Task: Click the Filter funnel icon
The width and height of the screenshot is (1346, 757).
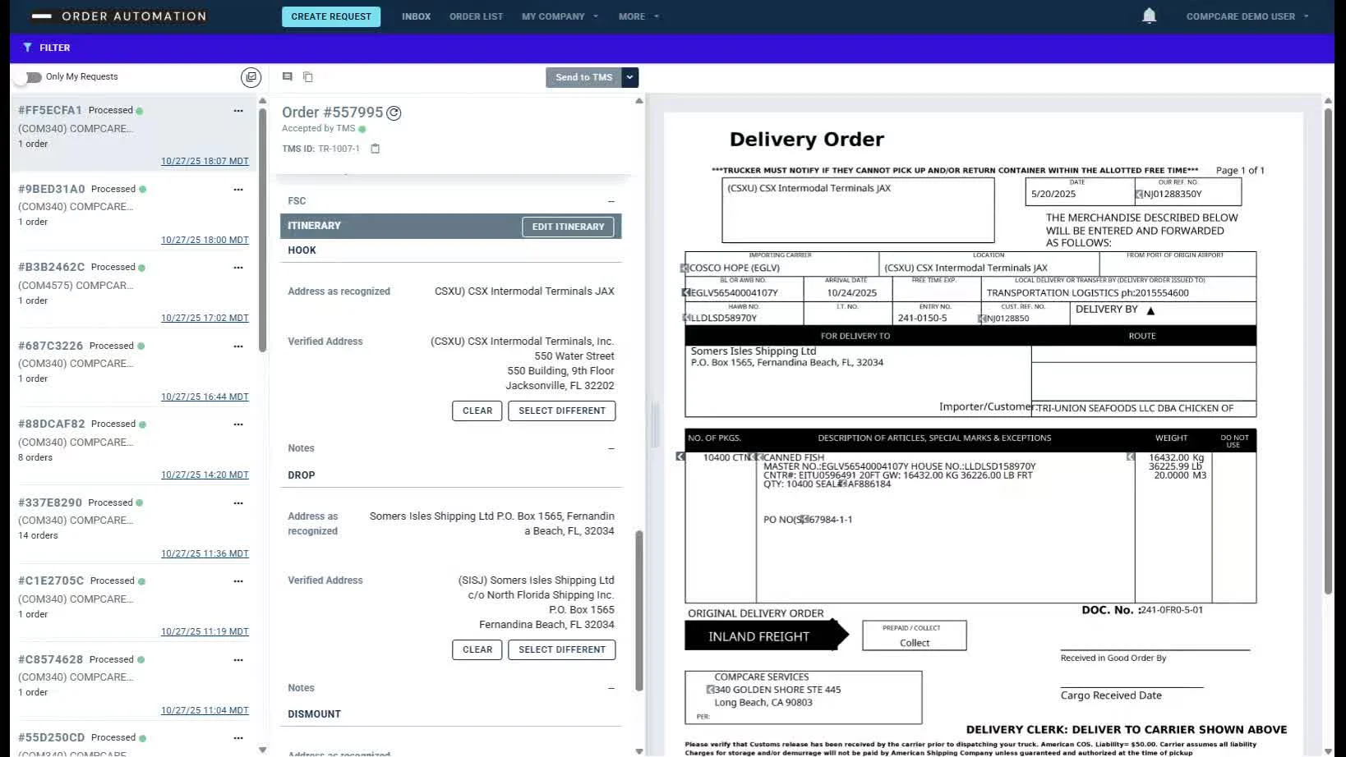Action: [x=27, y=48]
